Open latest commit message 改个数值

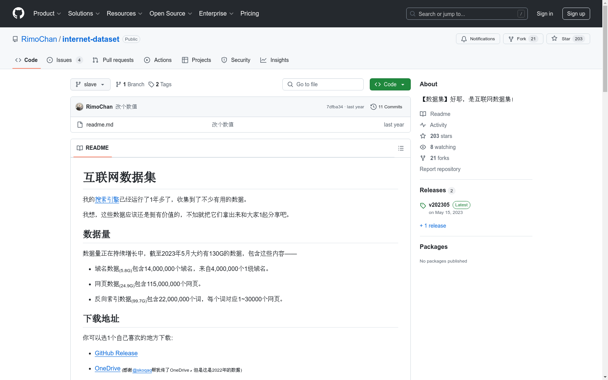point(127,107)
